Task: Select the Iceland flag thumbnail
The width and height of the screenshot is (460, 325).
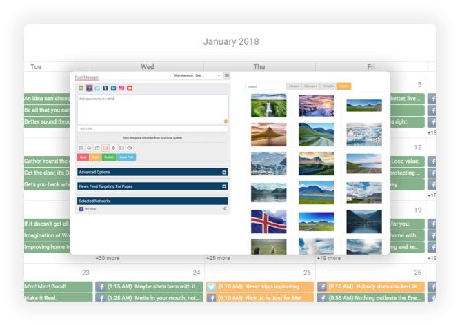Action: pos(269,221)
